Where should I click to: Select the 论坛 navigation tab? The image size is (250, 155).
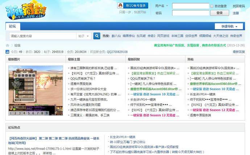pyautogui.click(x=13, y=26)
